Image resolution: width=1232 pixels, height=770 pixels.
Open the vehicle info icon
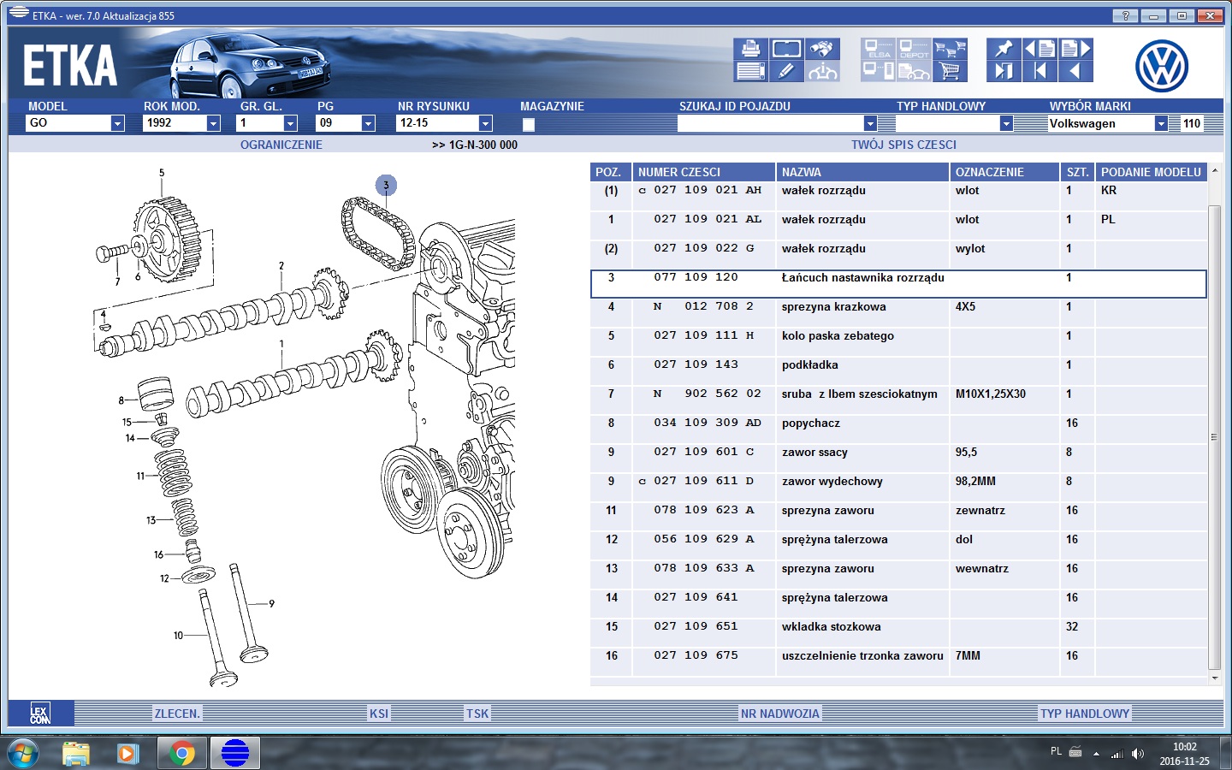pyautogui.click(x=822, y=71)
